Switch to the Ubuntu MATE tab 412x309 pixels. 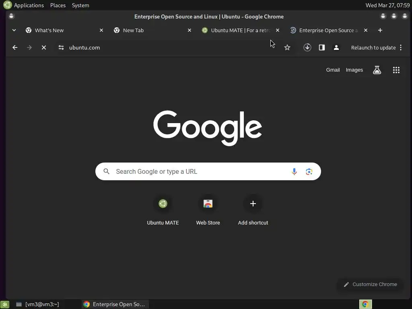(x=240, y=30)
